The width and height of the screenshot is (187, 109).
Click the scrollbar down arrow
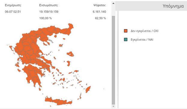[113, 106]
